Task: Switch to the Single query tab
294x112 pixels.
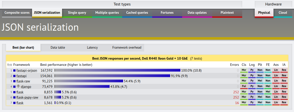Action: tap(77, 13)
